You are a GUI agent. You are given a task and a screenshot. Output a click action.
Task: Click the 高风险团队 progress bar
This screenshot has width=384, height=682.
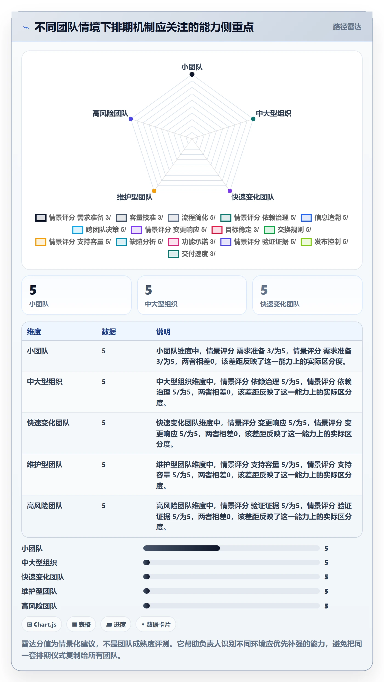coord(231,605)
